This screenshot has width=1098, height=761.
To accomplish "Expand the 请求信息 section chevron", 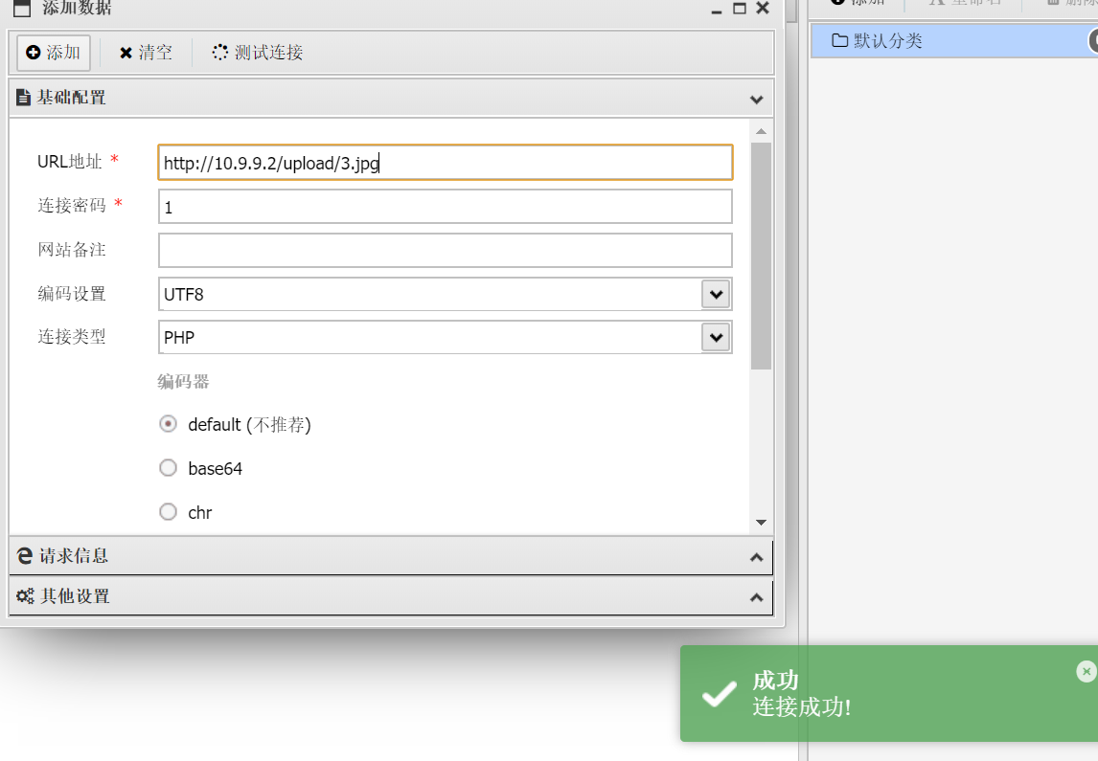I will point(756,557).
